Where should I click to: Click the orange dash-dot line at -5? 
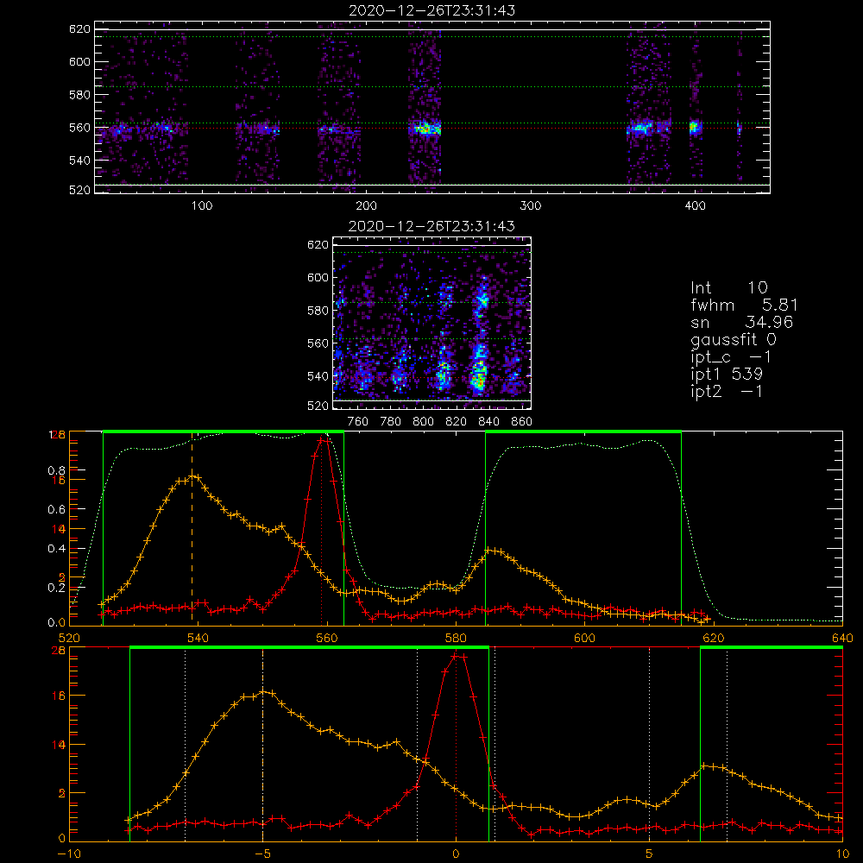point(262,745)
